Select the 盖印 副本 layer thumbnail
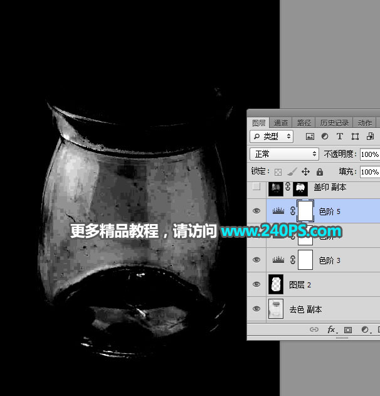380x396 pixels. click(276, 188)
